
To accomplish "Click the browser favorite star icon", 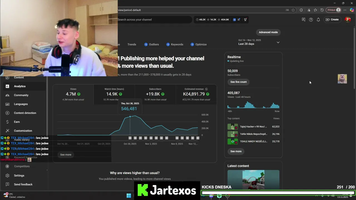I will pos(293,10).
